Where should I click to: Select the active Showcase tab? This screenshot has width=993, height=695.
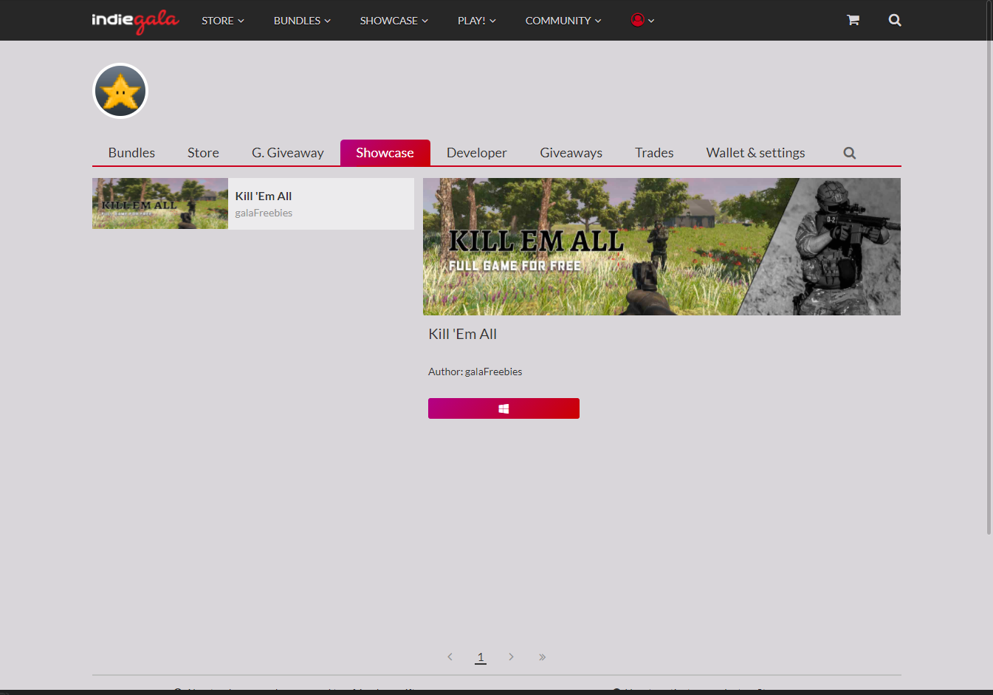click(385, 153)
